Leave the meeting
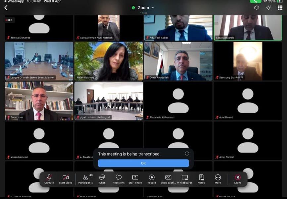This screenshot has height=199, width=287. [x=238, y=179]
